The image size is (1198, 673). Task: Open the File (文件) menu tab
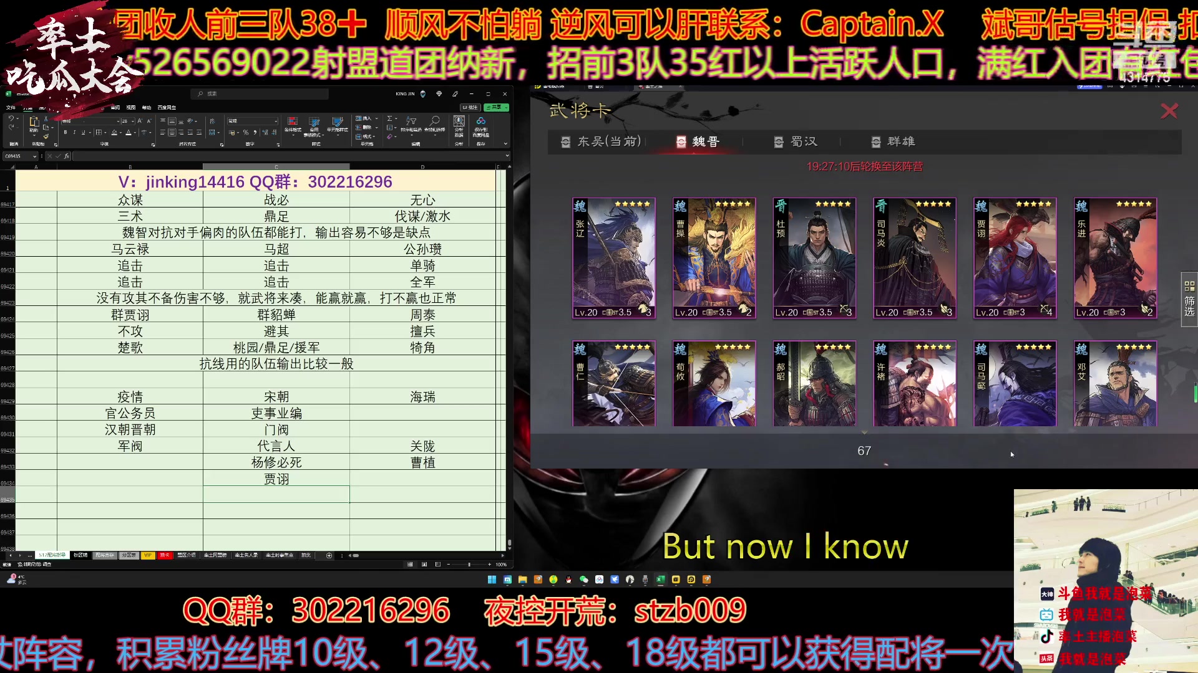pyautogui.click(x=11, y=107)
